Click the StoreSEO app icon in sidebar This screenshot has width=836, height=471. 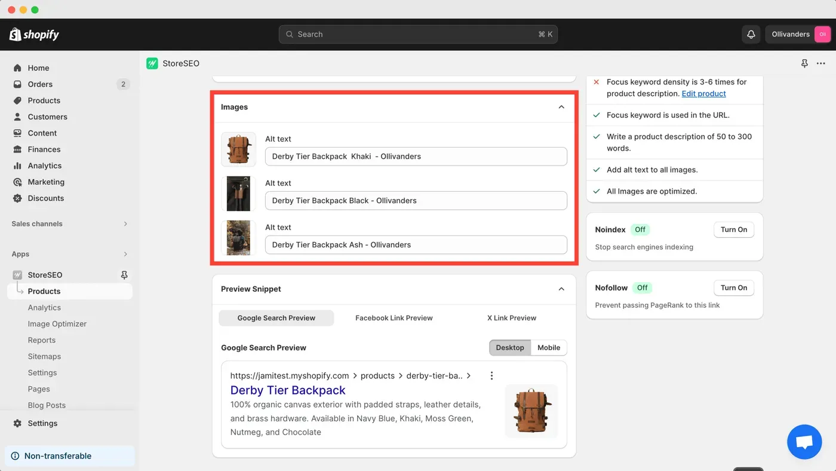coord(17,275)
